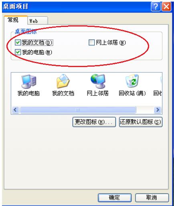Click the 取消 cancel button

pyautogui.click(x=152, y=198)
